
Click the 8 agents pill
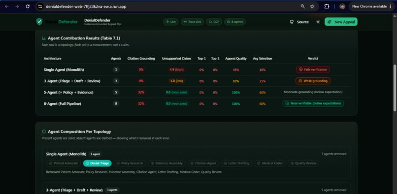(235, 22)
